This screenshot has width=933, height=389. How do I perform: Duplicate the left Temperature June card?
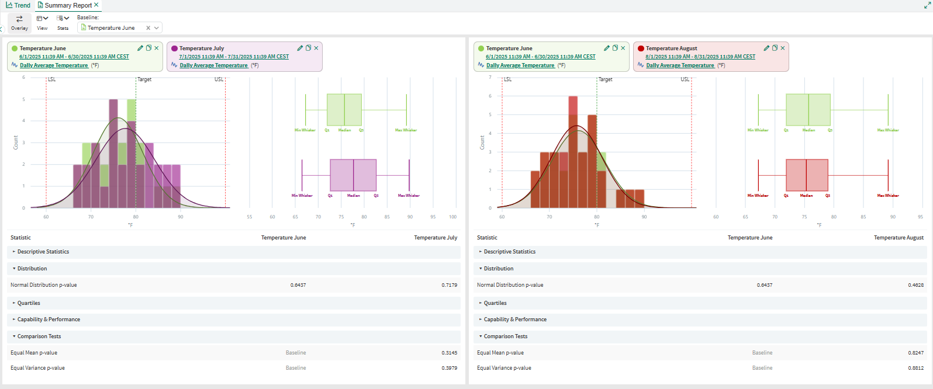click(148, 48)
